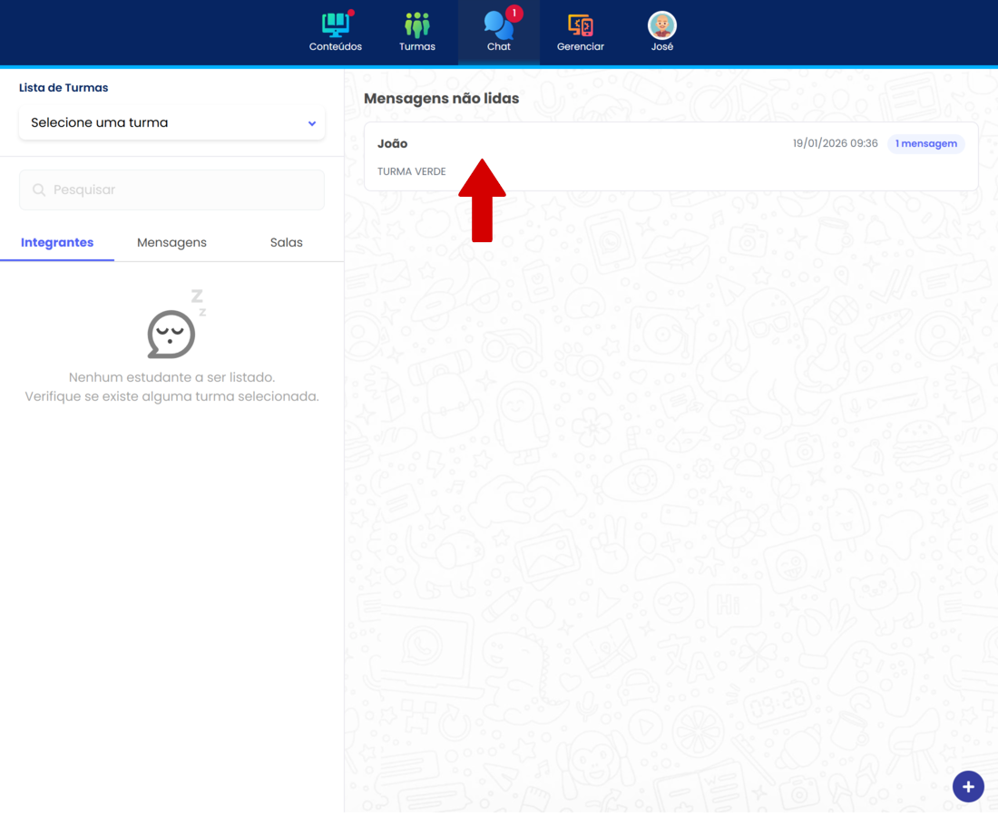Switch to the Salas tab
This screenshot has height=816, width=998.
coord(286,243)
